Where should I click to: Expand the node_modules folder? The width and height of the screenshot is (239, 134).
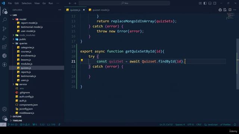(13, 35)
